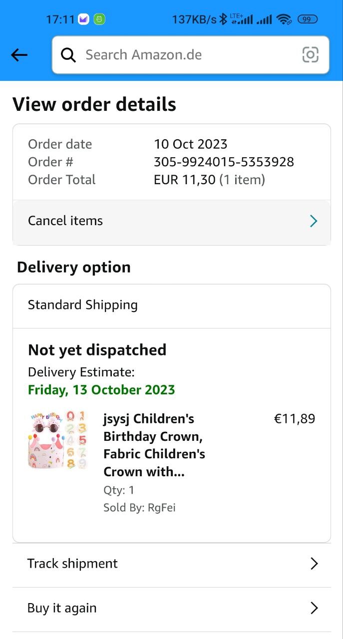Tap the search magnifier icon
The image size is (343, 639).
(68, 55)
